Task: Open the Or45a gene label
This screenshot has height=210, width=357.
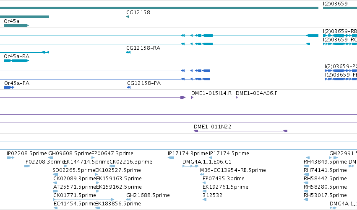Action: pos(12,21)
